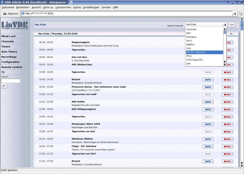Go to Recordings in the sidebar

pyautogui.click(x=9, y=57)
